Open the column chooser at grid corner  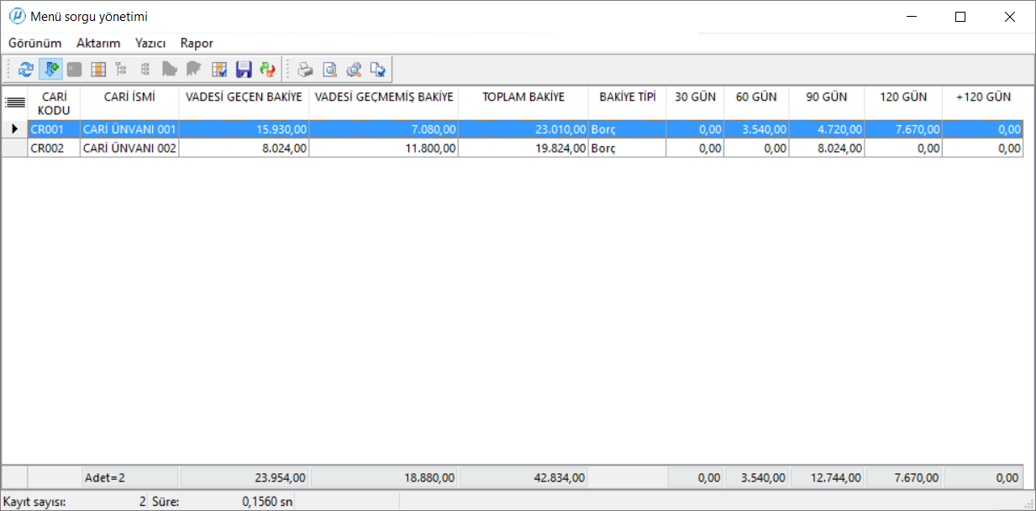[x=14, y=102]
